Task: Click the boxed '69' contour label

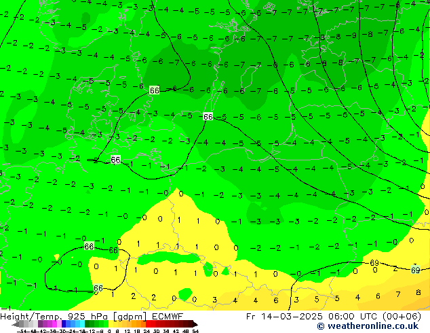Action: [416, 270]
